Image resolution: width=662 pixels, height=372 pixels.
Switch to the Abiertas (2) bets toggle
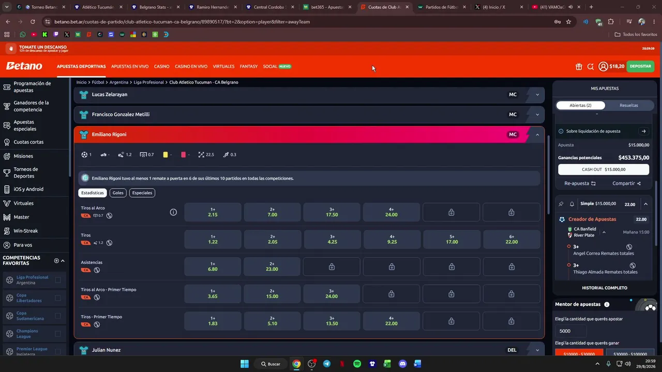click(x=580, y=105)
